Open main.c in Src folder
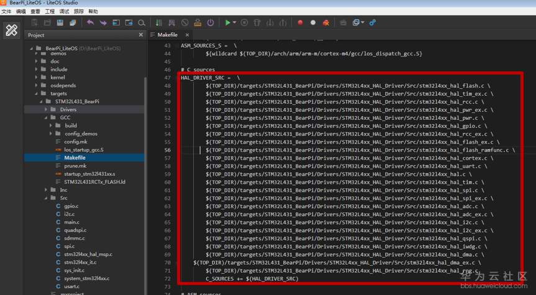This screenshot has height=295, width=536. tap(72, 222)
